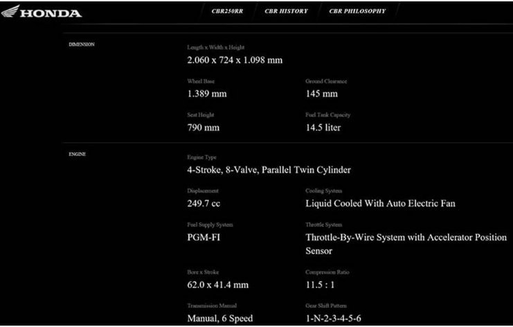Click the 'Fuel Tank Capacity' label
This screenshot has height=327, width=513.
point(328,115)
